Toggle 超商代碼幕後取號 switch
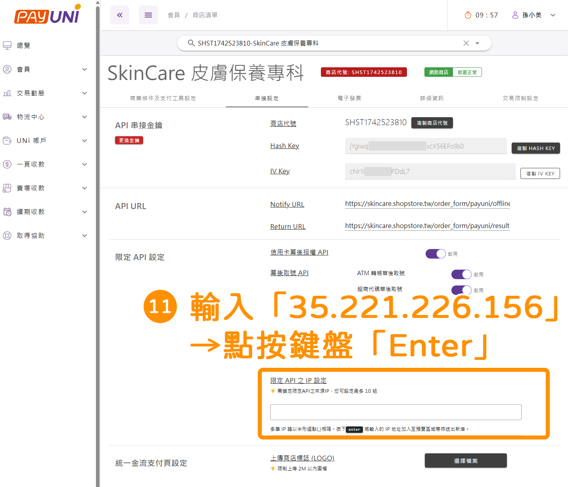 [461, 290]
